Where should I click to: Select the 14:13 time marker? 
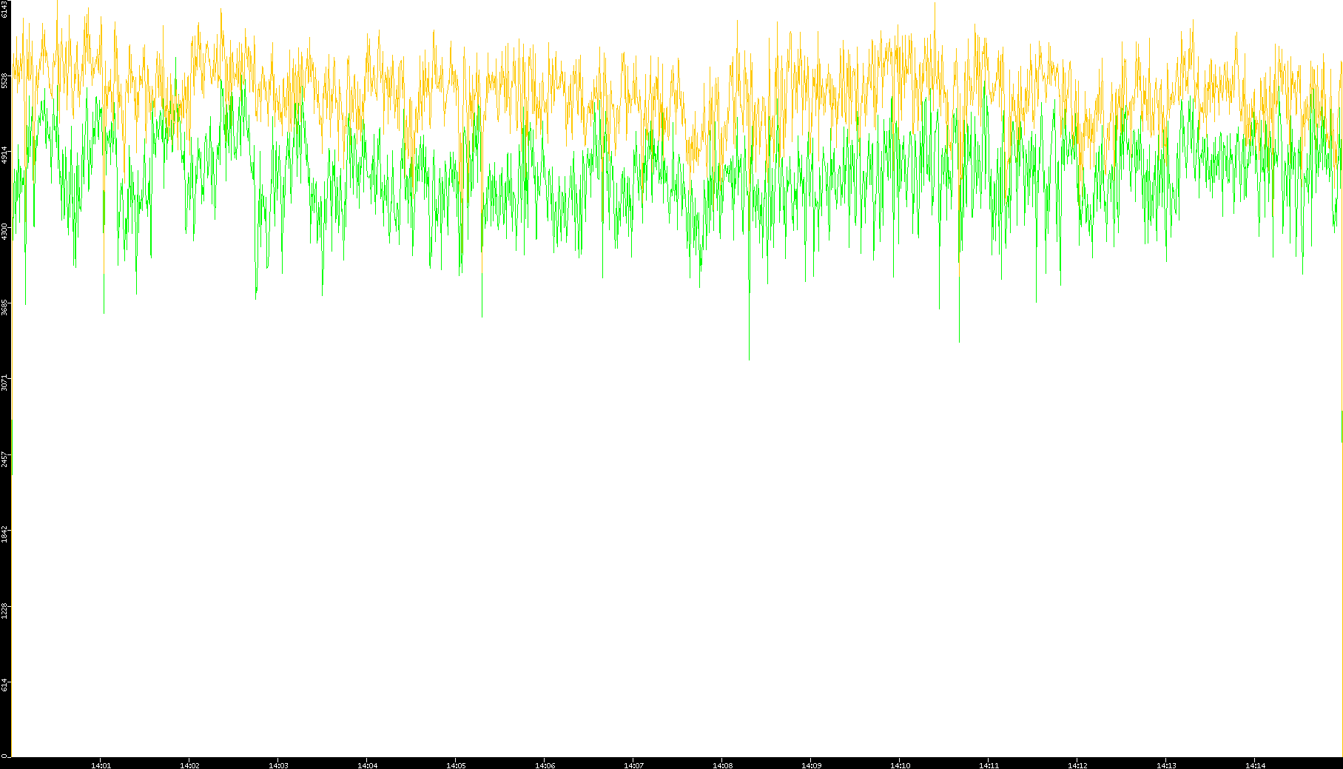point(1166,765)
